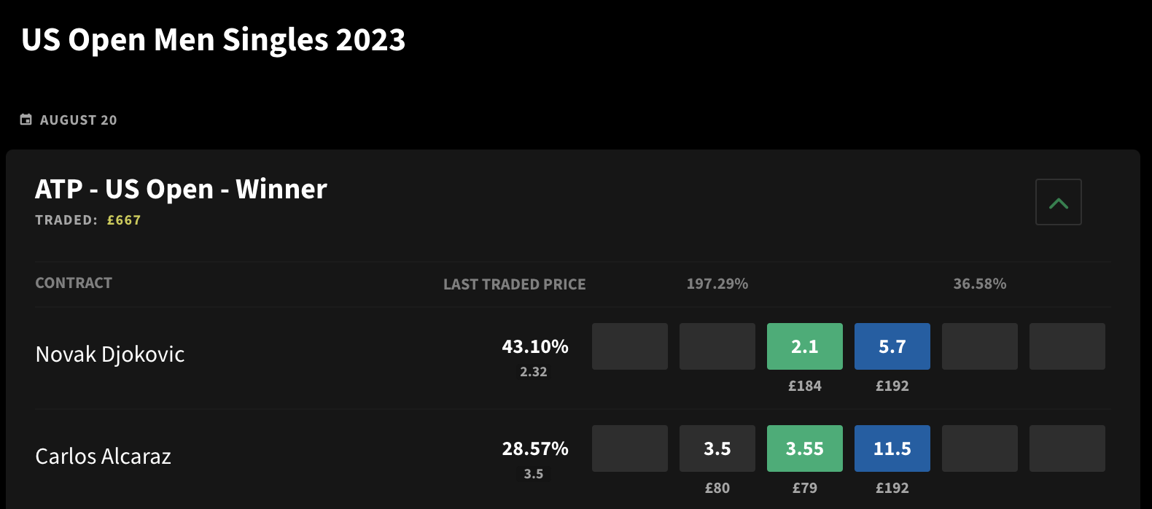Click the first empty price box for Alcaraz
This screenshot has width=1152, height=509.
click(630, 448)
